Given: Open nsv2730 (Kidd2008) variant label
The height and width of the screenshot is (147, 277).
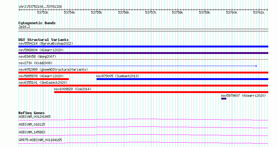Looking at the screenshot, I should point(35,63).
